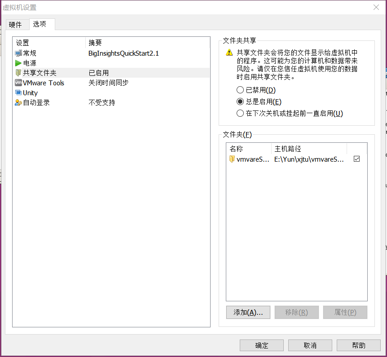
Task: Select the 常规 settings icon
Action: (x=17, y=53)
